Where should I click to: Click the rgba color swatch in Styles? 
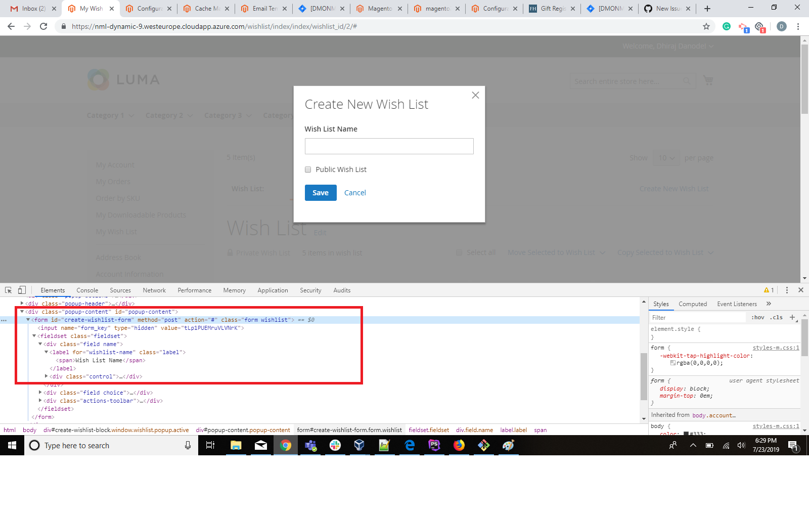tap(672, 362)
